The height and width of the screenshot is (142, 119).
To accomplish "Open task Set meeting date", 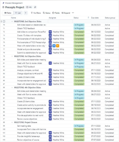I will 24,126.
